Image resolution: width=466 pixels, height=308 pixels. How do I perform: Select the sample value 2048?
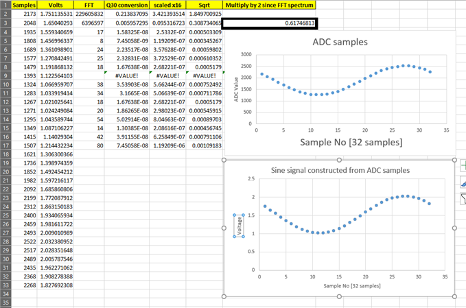pyautogui.click(x=24, y=23)
